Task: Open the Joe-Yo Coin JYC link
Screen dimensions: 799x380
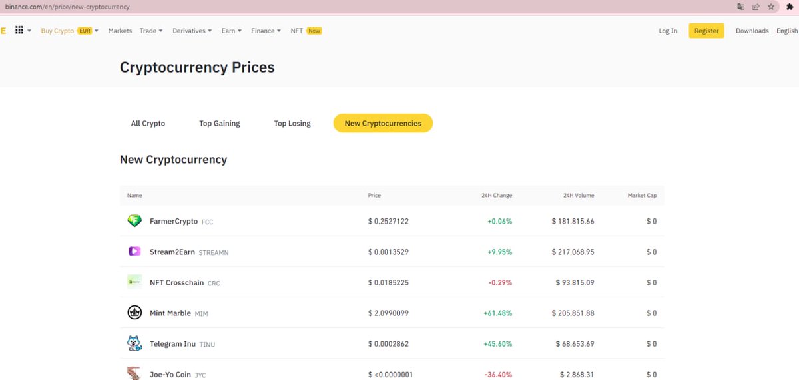Action: [178, 374]
